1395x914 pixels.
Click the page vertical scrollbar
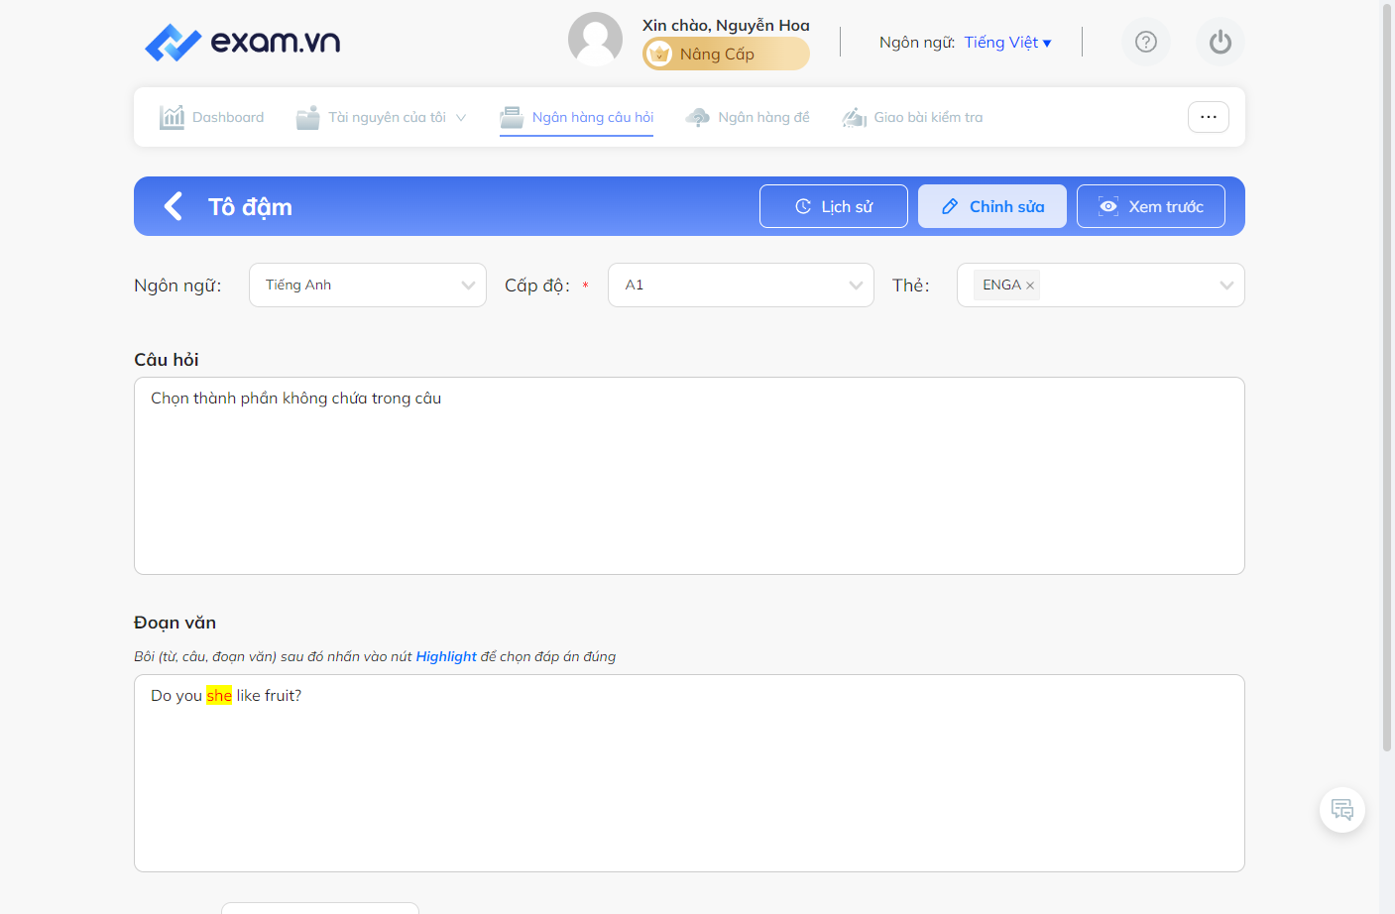coord(1387,377)
